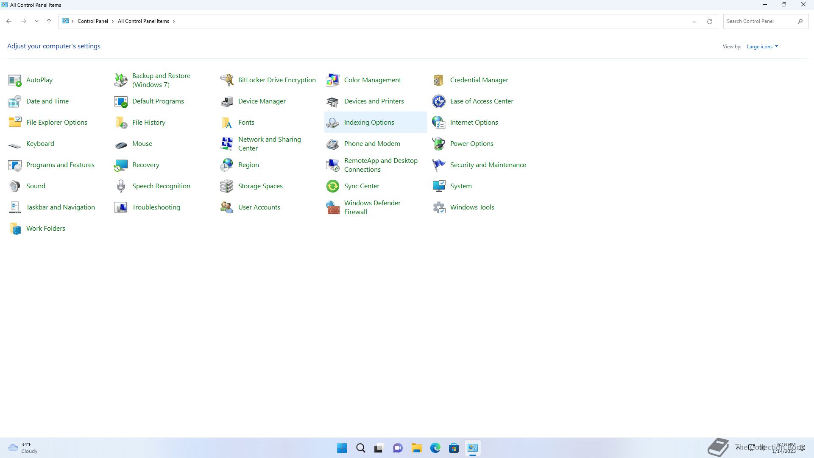The width and height of the screenshot is (814, 458).
Task: Open the weather widget showing Cloudy
Action: 23,448
